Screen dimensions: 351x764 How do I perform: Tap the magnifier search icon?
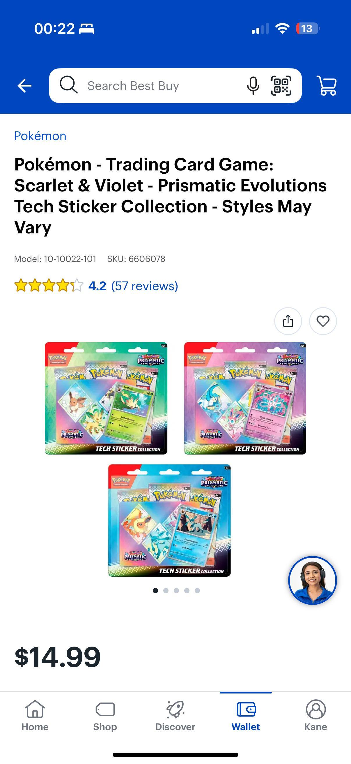point(69,85)
